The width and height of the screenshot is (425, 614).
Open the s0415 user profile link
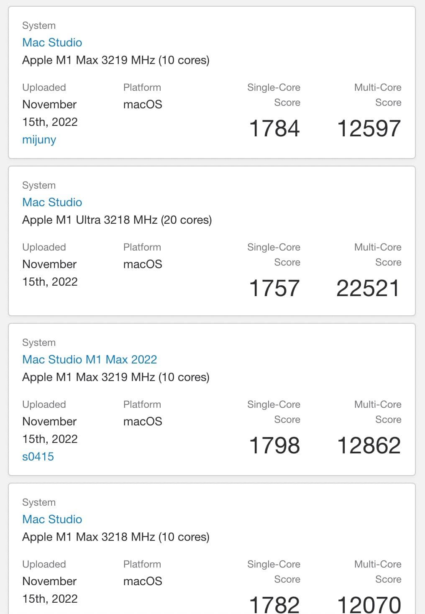tap(38, 456)
